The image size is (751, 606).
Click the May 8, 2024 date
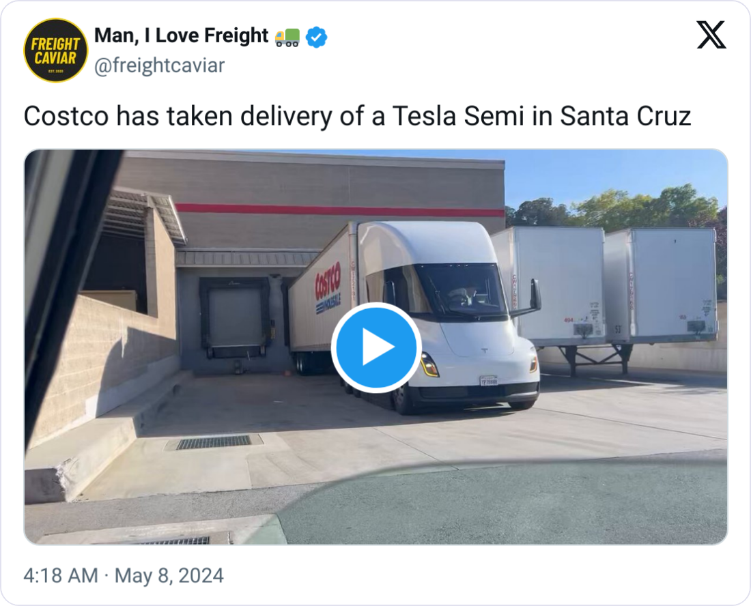(x=169, y=575)
